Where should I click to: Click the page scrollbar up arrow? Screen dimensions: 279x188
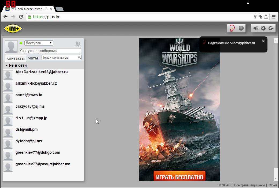coord(276,41)
